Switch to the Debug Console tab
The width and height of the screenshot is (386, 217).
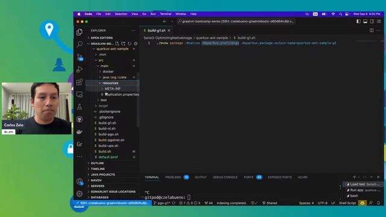click(x=225, y=177)
